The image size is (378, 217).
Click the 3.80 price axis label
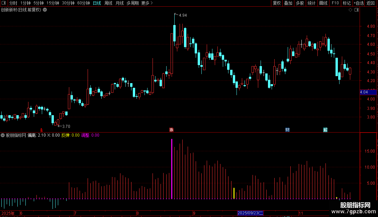371,117
